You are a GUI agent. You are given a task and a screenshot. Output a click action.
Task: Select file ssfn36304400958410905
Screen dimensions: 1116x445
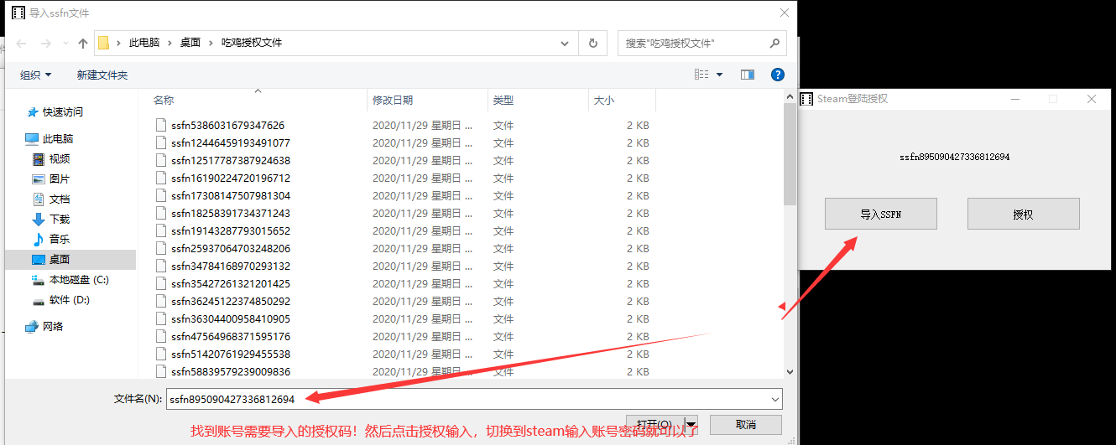(x=231, y=319)
